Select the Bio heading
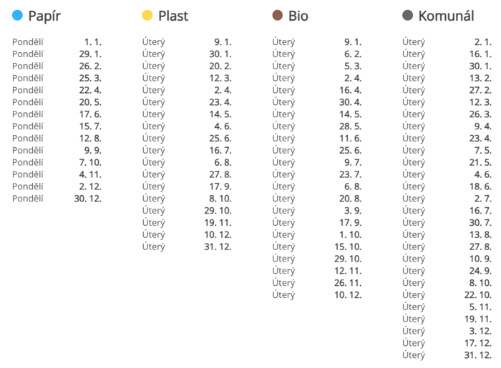501x368 pixels. point(298,16)
